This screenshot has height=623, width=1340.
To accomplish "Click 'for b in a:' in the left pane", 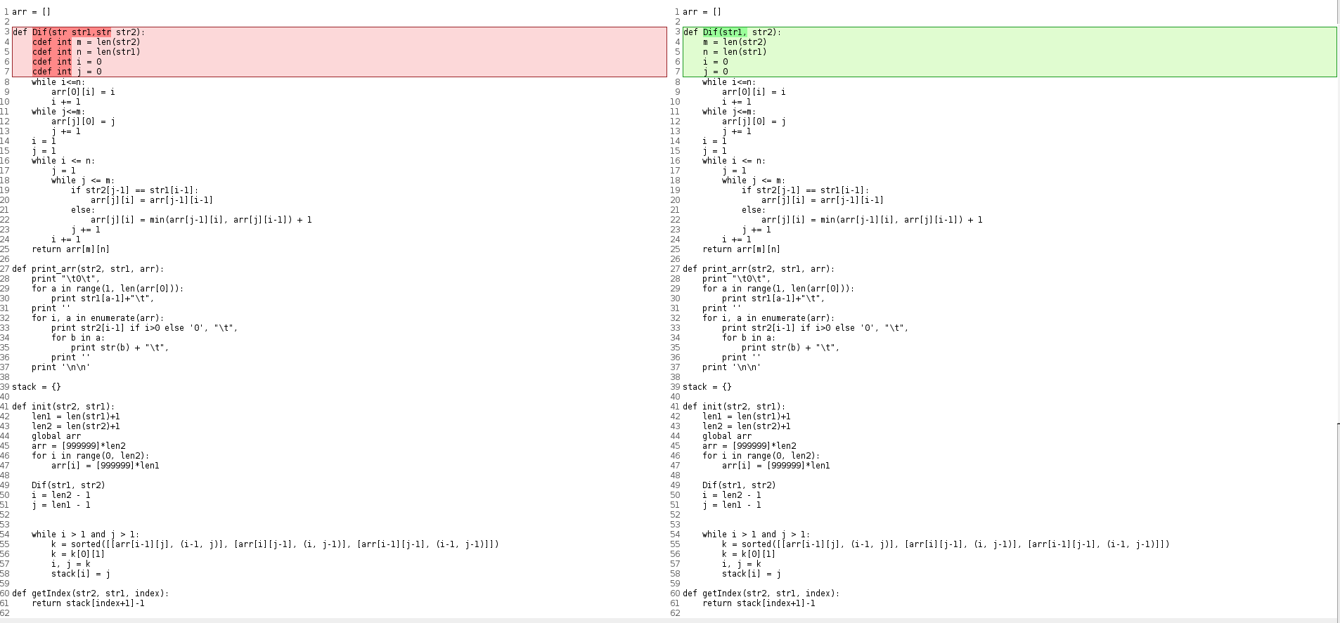I will (x=78, y=338).
